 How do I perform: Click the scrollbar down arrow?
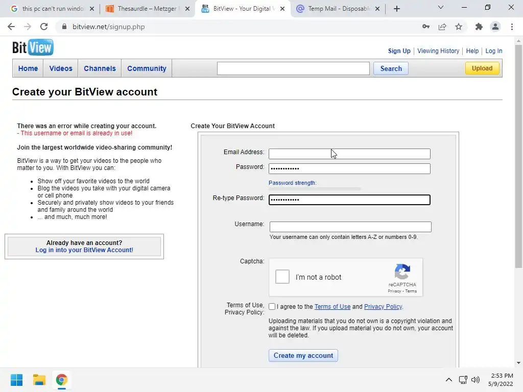518,363
